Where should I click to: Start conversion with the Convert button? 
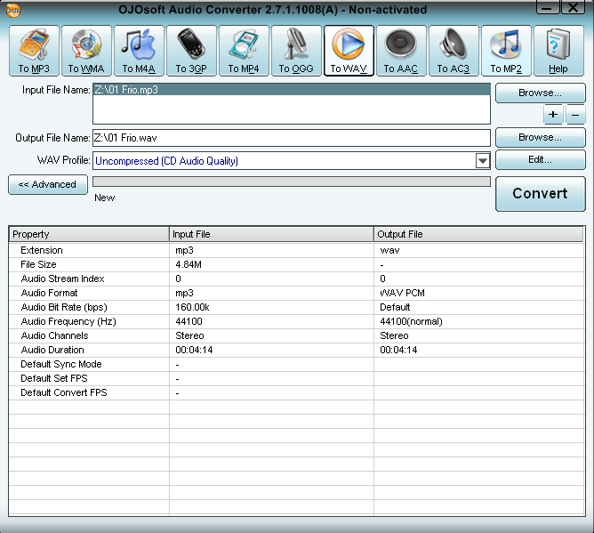point(541,194)
